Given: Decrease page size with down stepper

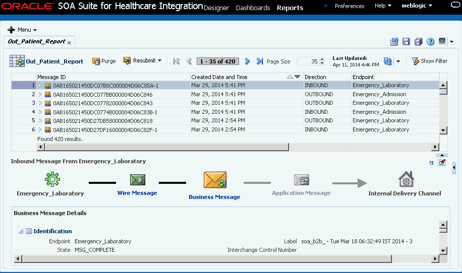Looking at the screenshot, I should tap(322, 63).
